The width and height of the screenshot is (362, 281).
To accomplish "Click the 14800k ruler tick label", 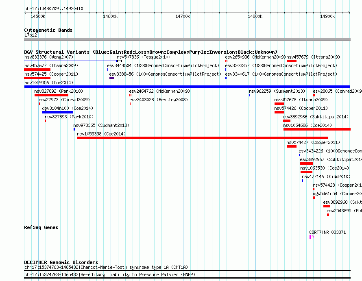I will click(255, 16).
